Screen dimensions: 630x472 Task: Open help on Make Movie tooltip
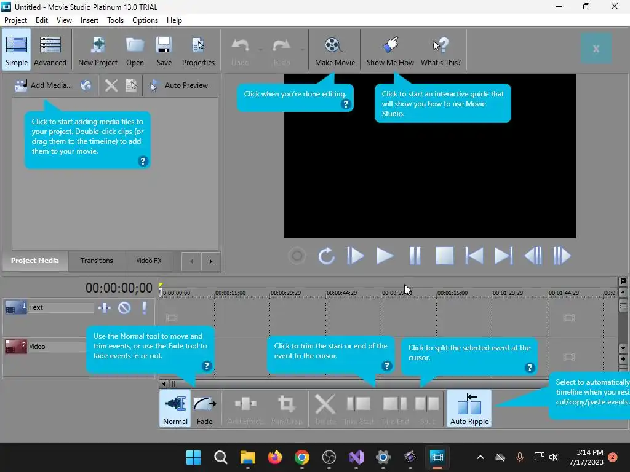tap(346, 104)
